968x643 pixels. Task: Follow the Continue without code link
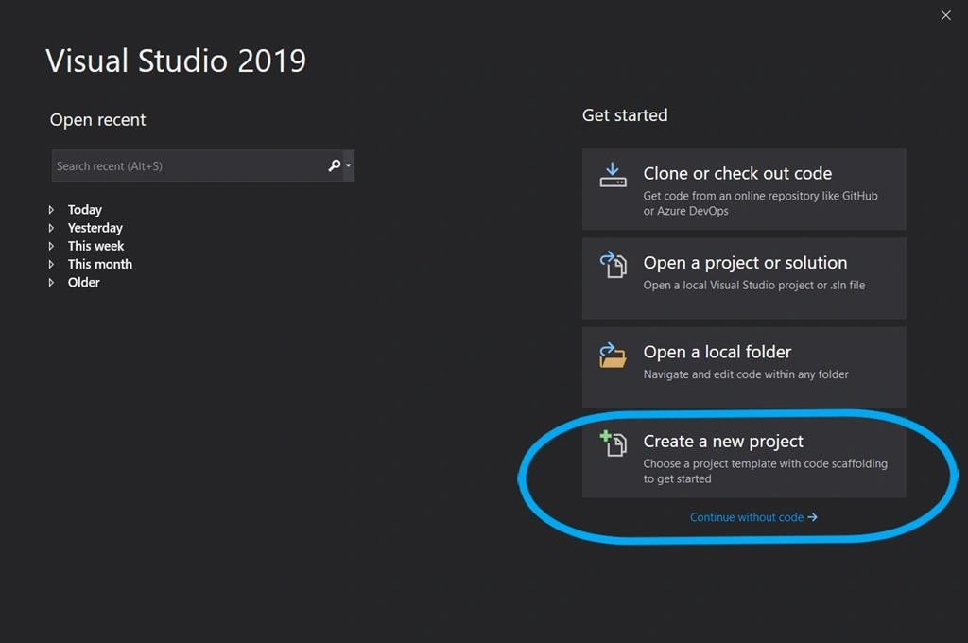[x=753, y=517]
